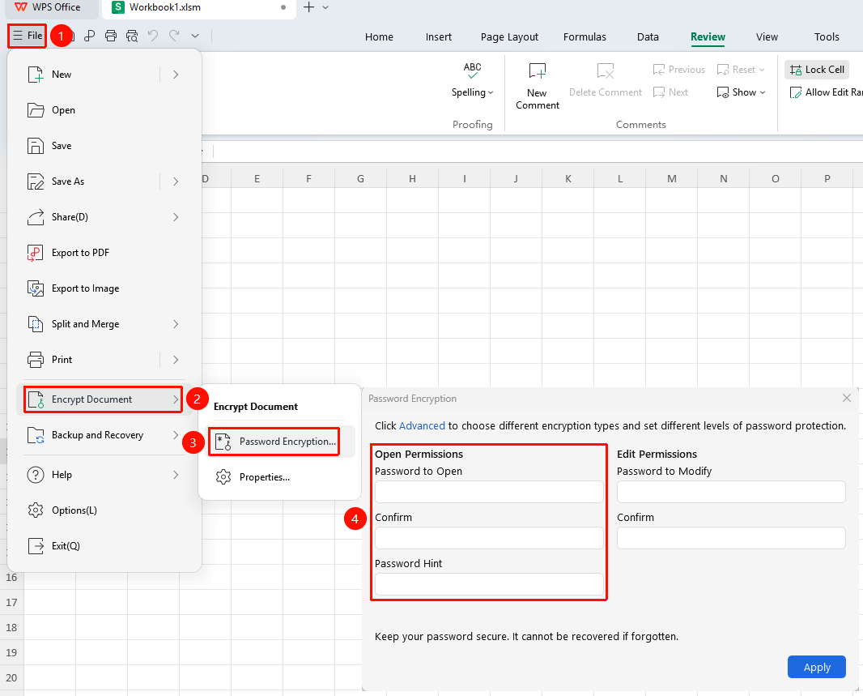Screen dimensions: 863x696
Task: Open Properties... in the Encrypt Document submenu
Action: click(x=279, y=477)
